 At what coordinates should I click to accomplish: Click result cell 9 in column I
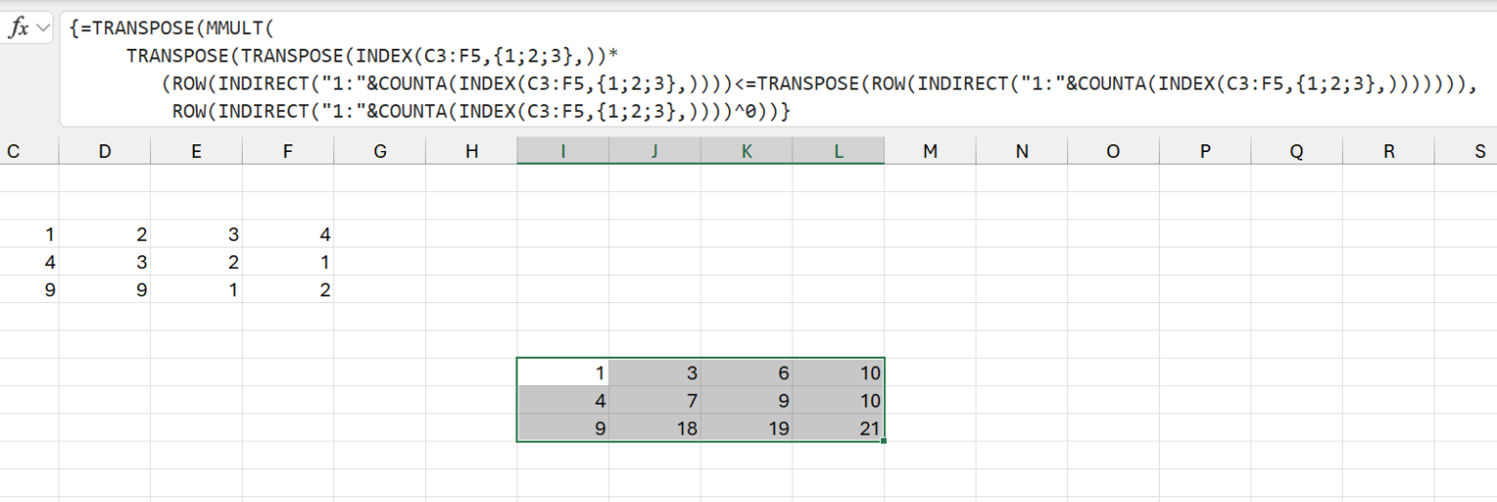click(562, 428)
